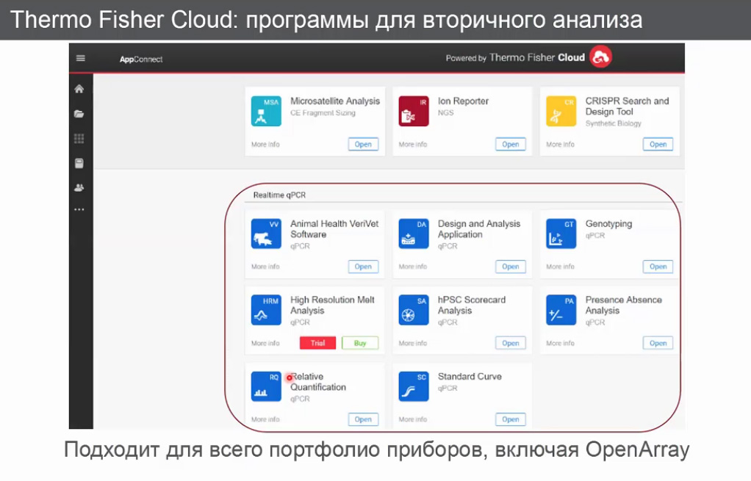
Task: Select the Ion Reporter NGS icon
Action: pos(413,111)
